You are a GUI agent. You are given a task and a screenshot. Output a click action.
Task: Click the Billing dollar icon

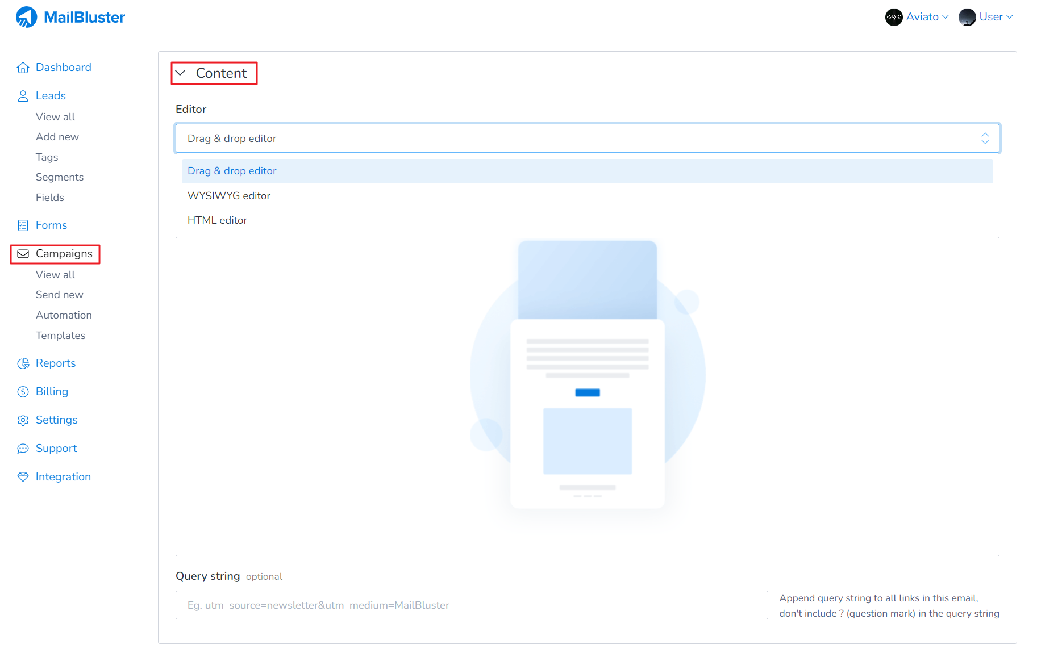coord(23,392)
